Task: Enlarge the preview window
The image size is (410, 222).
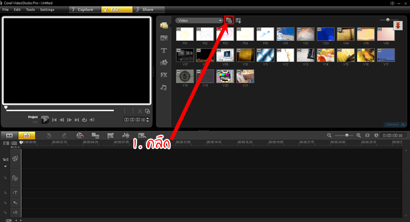Action: point(148,111)
